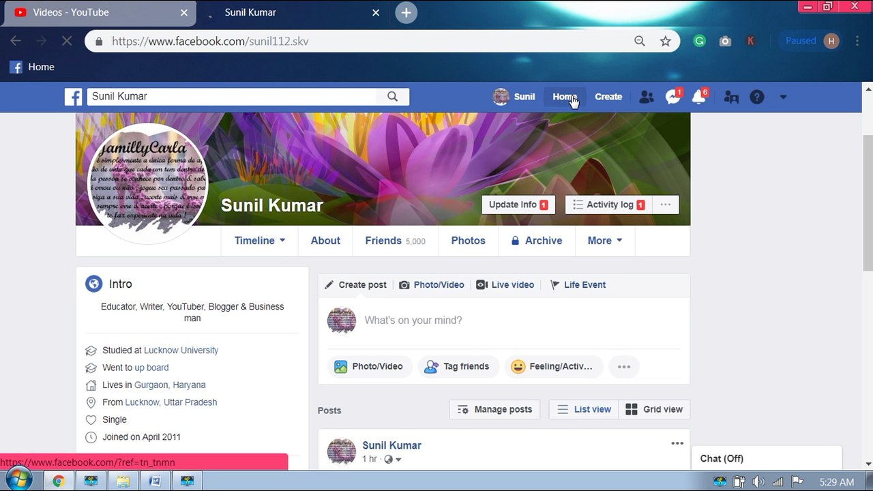Select the Photo/Video composer tab
This screenshot has width=873, height=491.
[x=432, y=285]
